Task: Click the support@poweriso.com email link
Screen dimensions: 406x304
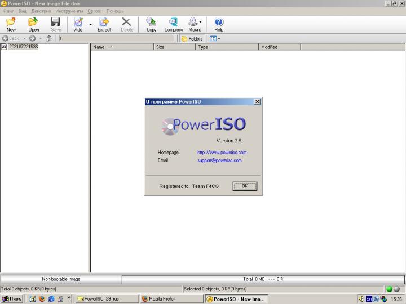Action: (x=219, y=160)
